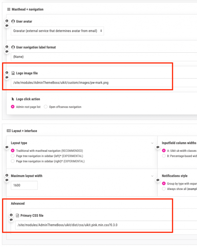Image resolution: width=197 pixels, height=247 pixels.
Task: Click the info icon next to Logo image file
Action: [7, 73]
